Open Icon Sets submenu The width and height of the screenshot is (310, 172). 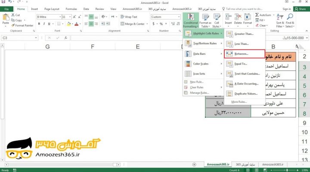pyautogui.click(x=203, y=74)
